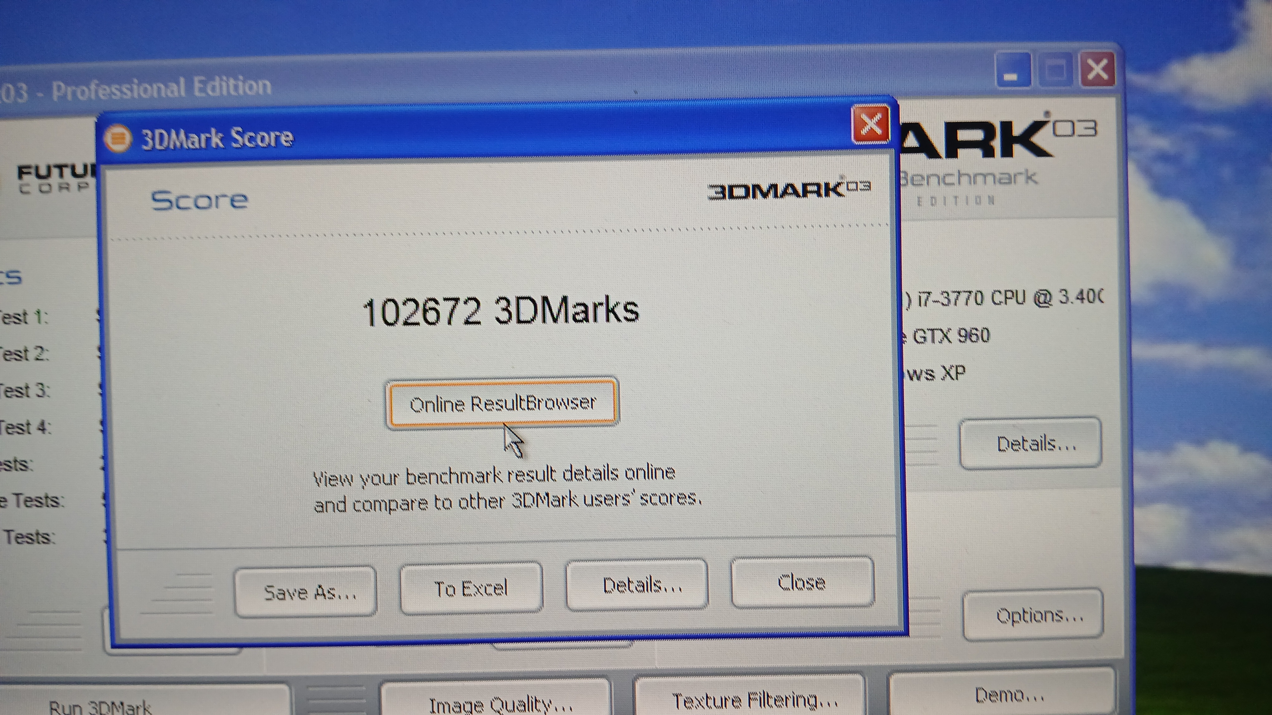Minimize the main 3DMark03 window
This screenshot has width=1272, height=715.
pyautogui.click(x=1012, y=70)
